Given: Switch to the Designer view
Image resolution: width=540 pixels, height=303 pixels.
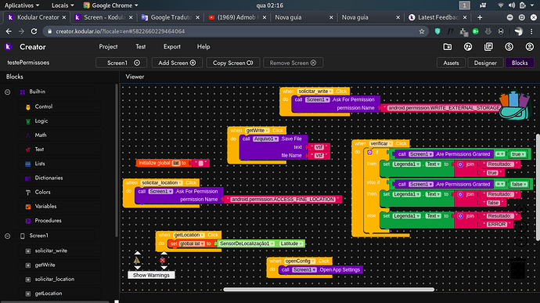Looking at the screenshot, I should (485, 63).
